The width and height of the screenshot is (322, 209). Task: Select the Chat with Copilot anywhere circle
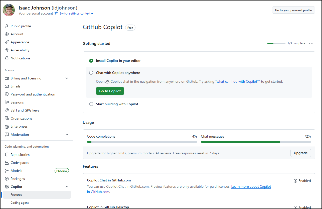(x=91, y=73)
